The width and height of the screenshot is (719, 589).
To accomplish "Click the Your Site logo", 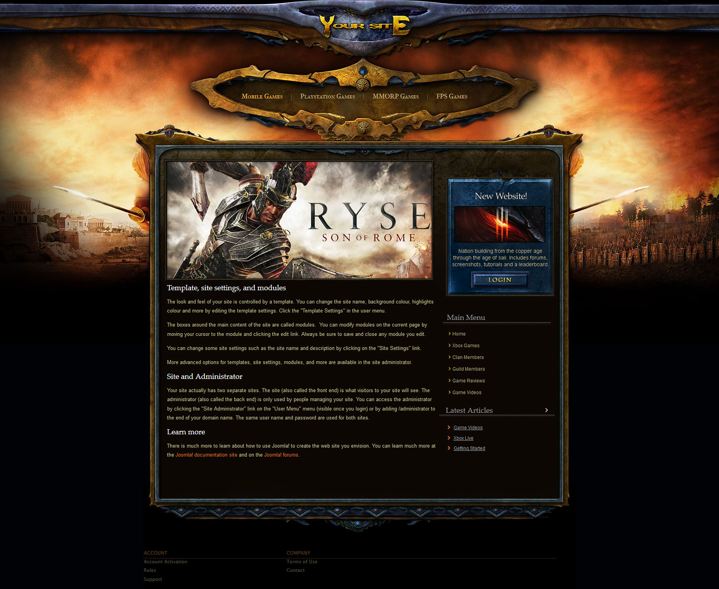I will [364, 26].
